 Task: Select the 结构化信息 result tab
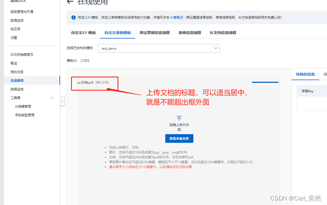click(x=305, y=74)
